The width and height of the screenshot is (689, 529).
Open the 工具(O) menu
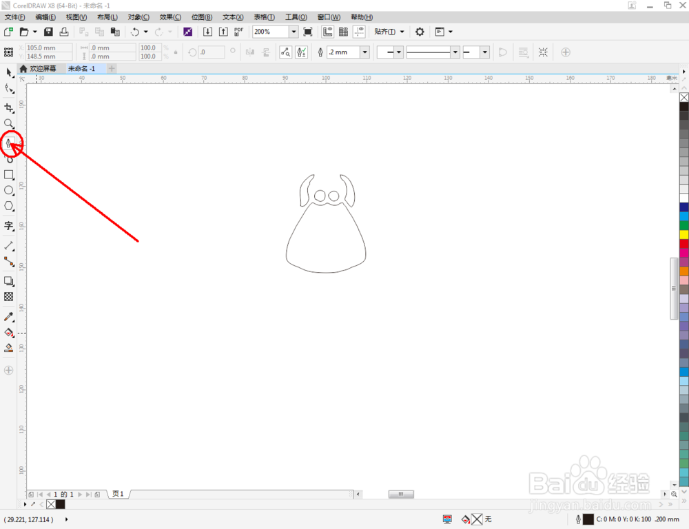tap(296, 17)
